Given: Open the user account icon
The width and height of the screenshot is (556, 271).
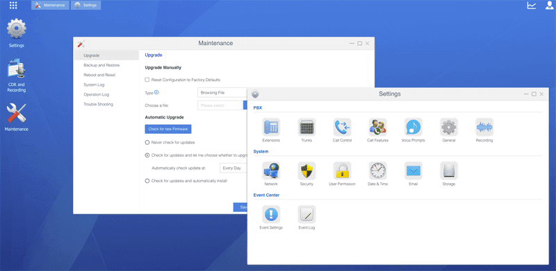Looking at the screenshot, I should tap(549, 6).
